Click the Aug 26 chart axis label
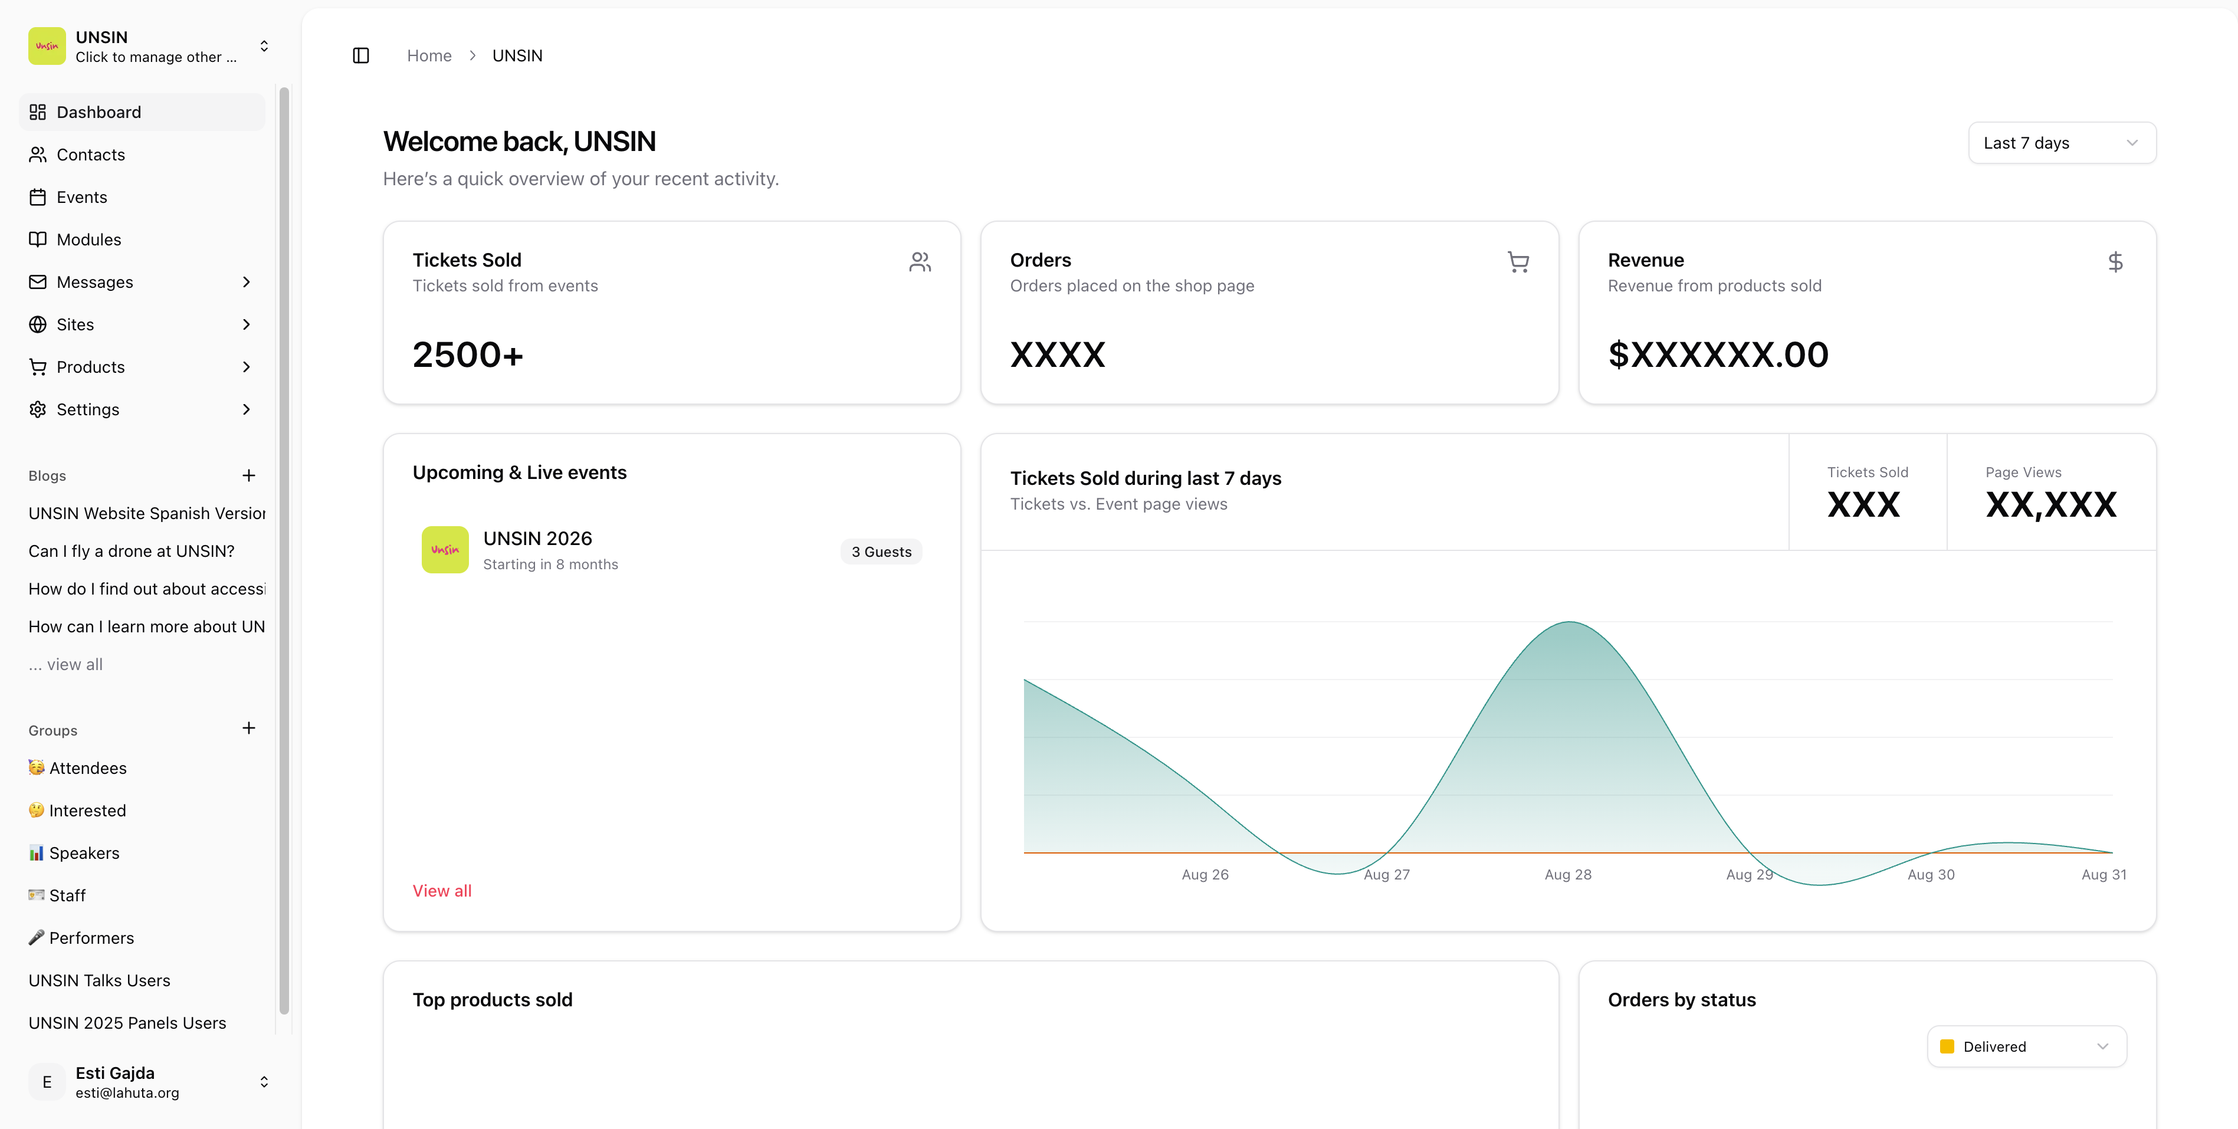 click(1205, 875)
